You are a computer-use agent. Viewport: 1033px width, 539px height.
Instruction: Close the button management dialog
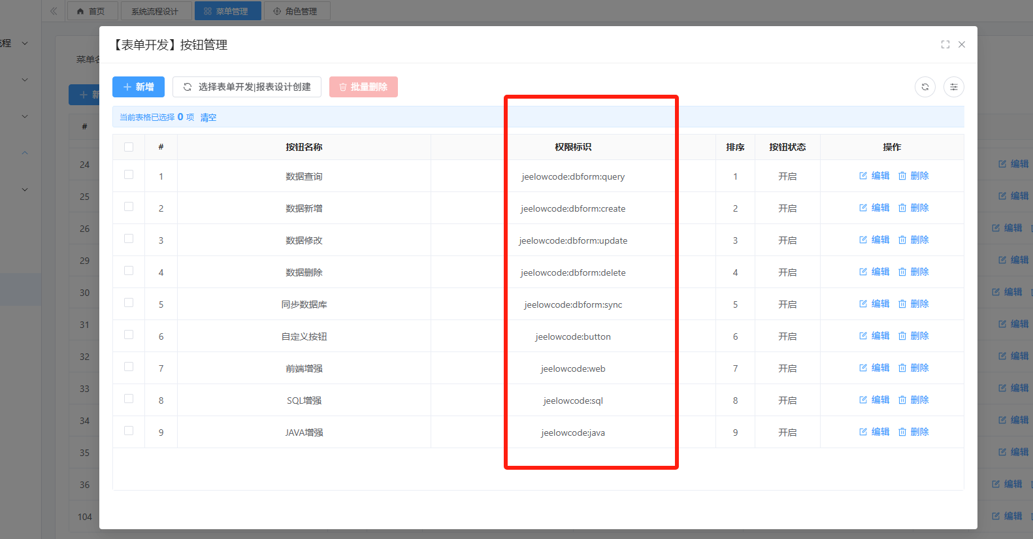[962, 44]
